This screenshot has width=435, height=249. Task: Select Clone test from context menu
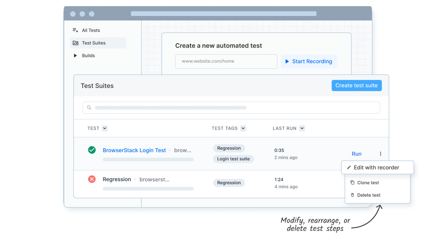[368, 182]
